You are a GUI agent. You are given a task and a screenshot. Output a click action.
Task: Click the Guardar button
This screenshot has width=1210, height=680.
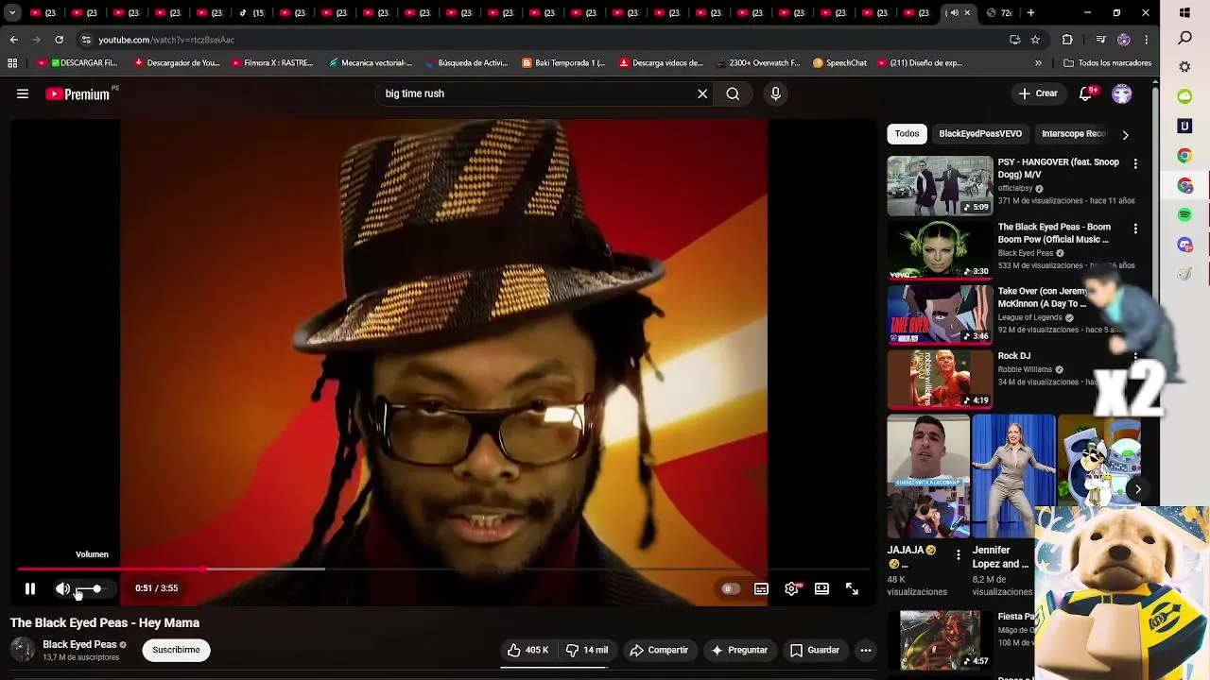pyautogui.click(x=815, y=650)
